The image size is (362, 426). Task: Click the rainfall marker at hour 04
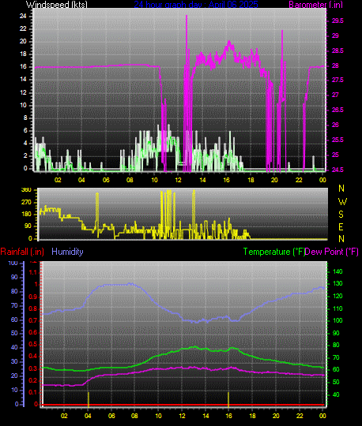[89, 399]
